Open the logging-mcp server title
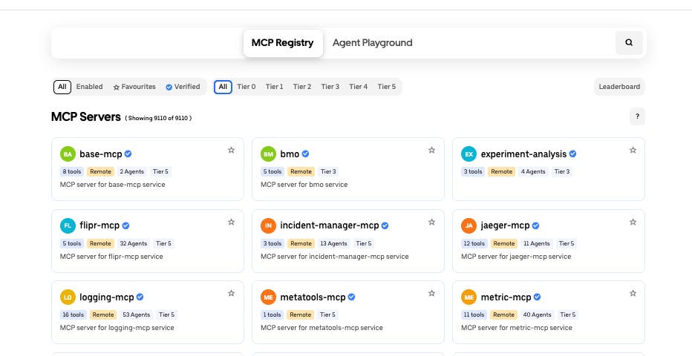This screenshot has width=692, height=356. pyautogui.click(x=107, y=297)
